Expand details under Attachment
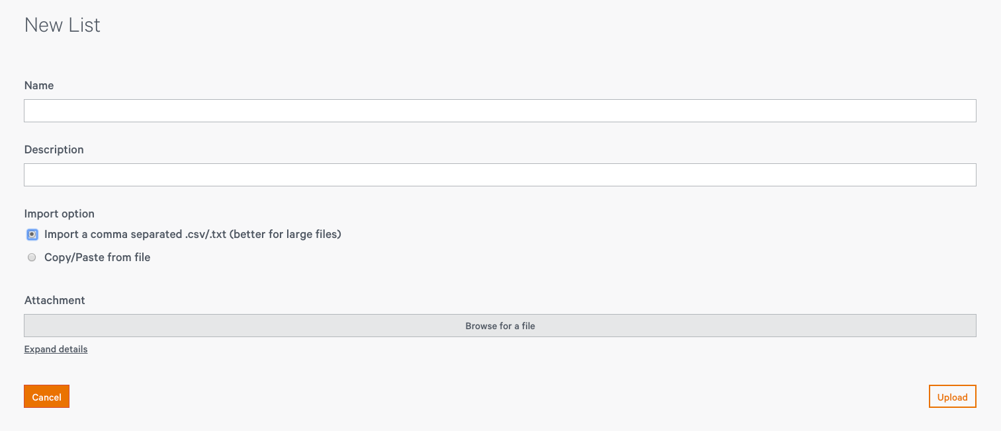Screen dimensions: 1001x431 56,349
